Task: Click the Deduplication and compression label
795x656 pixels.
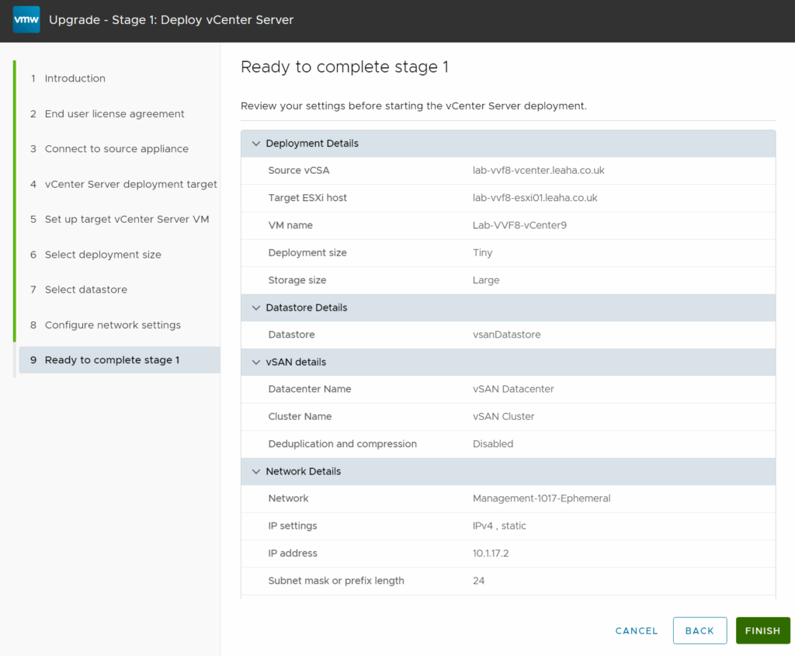Action: point(342,443)
